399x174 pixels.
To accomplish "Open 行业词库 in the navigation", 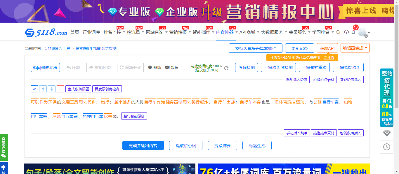I will click(x=91, y=32).
